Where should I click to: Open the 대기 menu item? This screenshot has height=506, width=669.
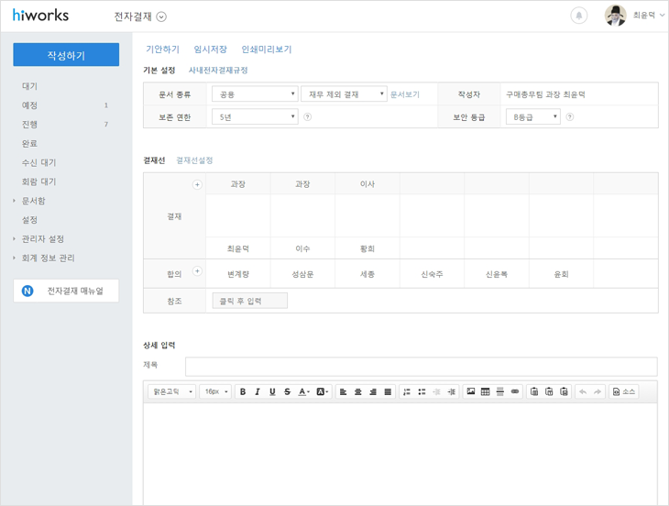tap(29, 86)
